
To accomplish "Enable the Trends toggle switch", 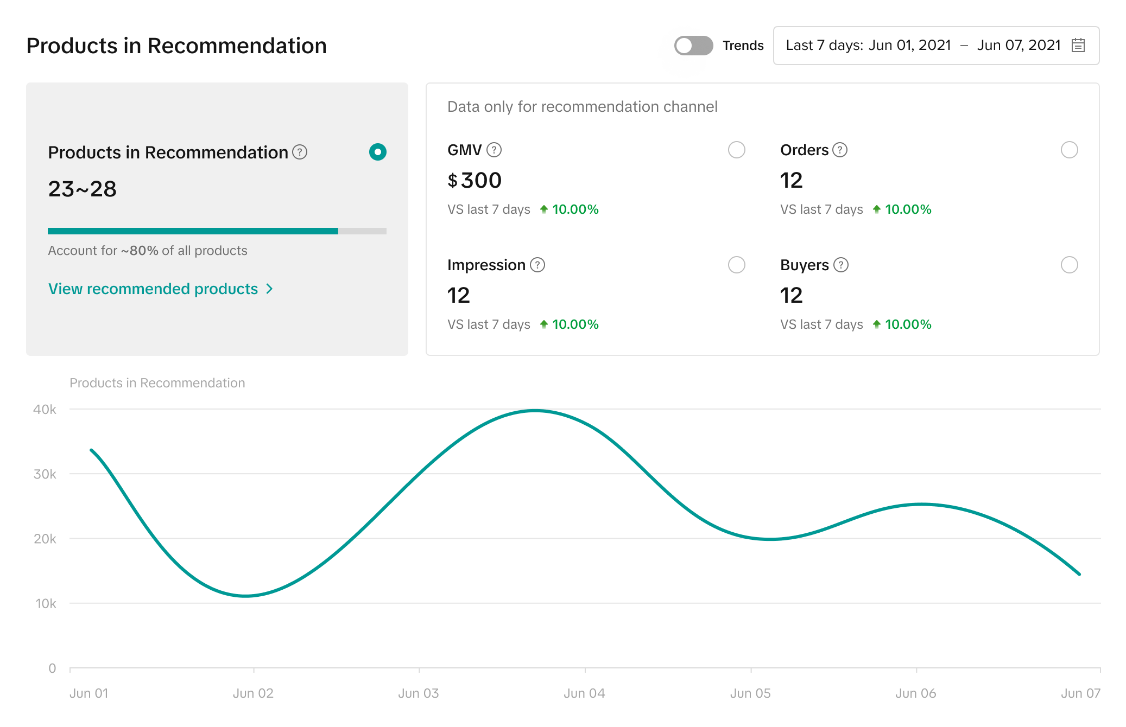I will coord(693,46).
